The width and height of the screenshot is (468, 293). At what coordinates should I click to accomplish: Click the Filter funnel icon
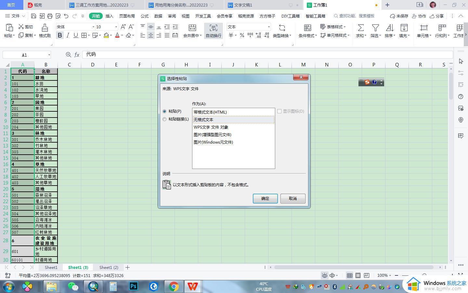click(375, 28)
